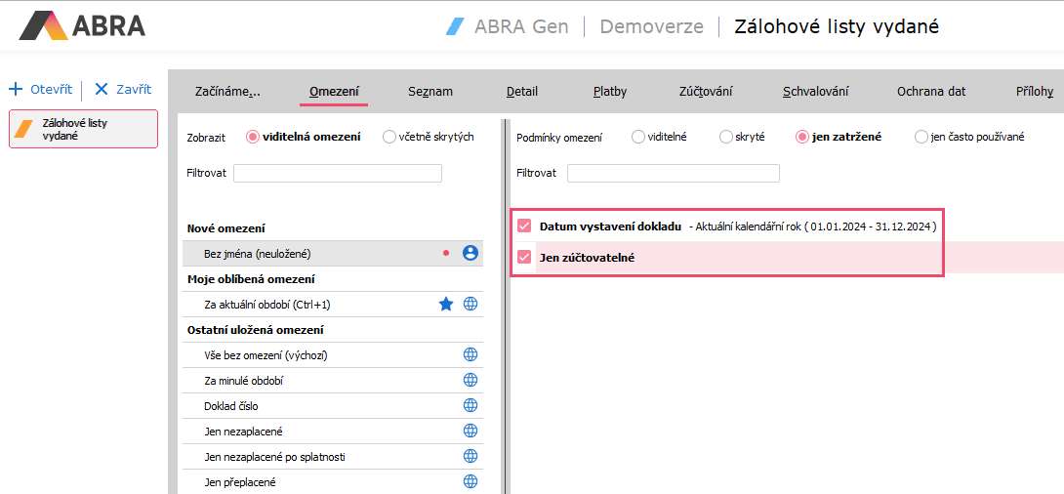Click the ABRA logo in the header
Image resolution: width=1064 pixels, height=494 pixels.
(83, 25)
